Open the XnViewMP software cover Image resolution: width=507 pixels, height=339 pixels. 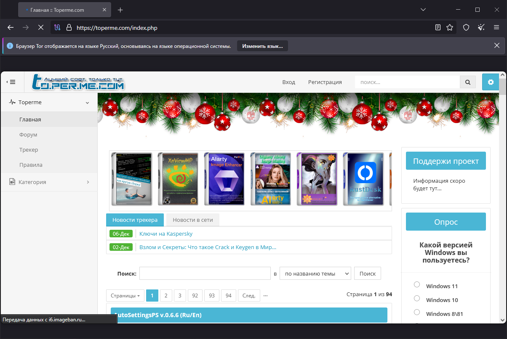pyautogui.click(x=178, y=179)
